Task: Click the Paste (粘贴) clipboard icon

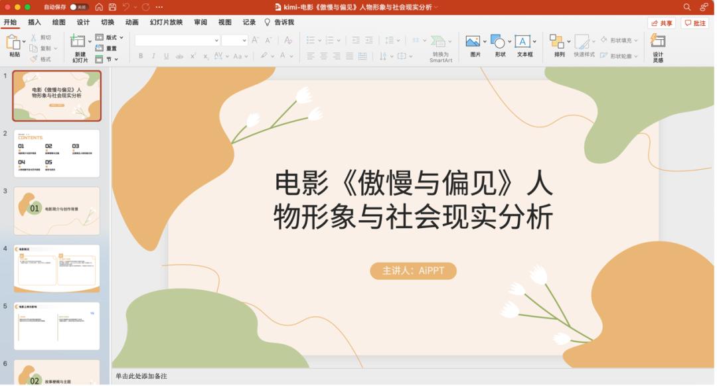Action: (x=13, y=42)
